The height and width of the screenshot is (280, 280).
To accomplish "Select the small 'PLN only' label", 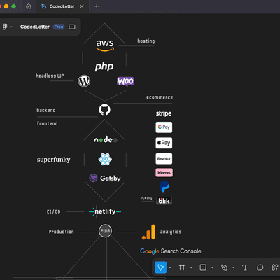I will click(147, 198).
